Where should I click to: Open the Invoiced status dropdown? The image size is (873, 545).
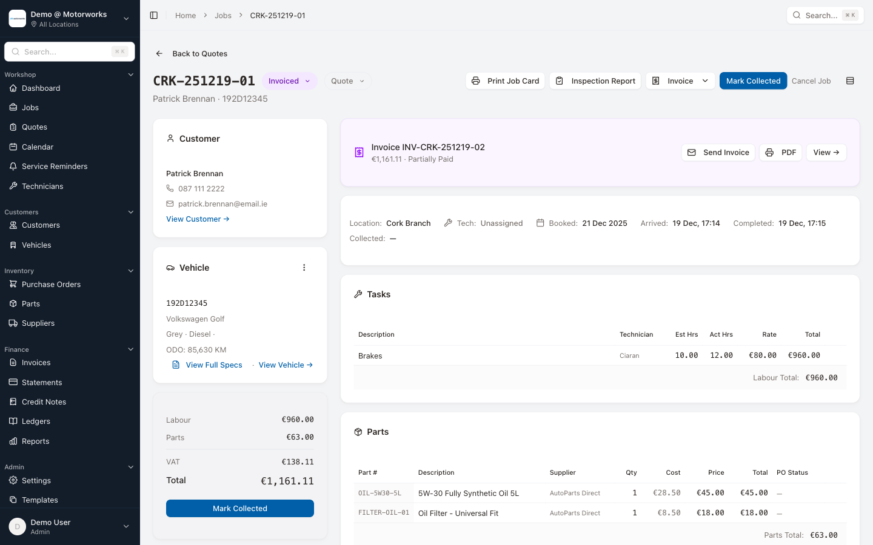pos(289,81)
